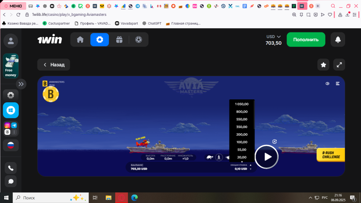Increase the bet with up arrow
This screenshot has height=203, width=361.
(251, 165)
